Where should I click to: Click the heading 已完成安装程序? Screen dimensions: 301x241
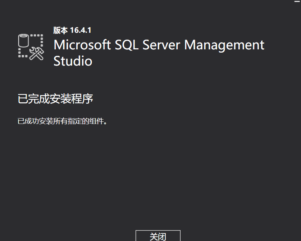click(56, 98)
